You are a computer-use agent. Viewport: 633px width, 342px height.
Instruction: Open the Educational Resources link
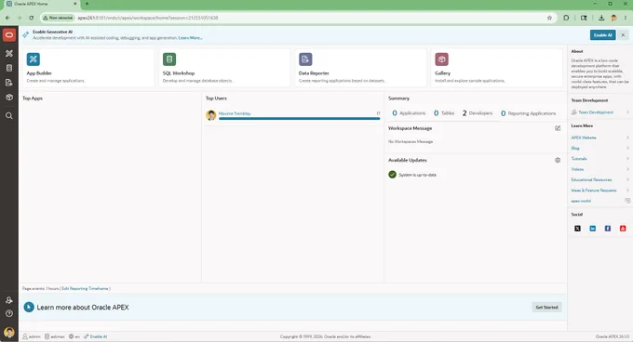click(591, 179)
